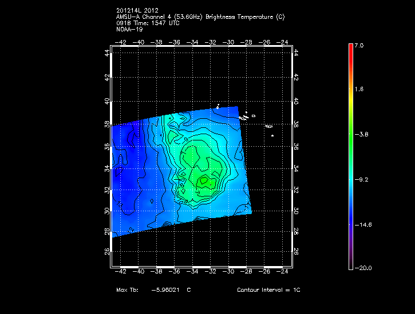
Task: Click the 1.6 color scale label
Action: click(x=358, y=89)
